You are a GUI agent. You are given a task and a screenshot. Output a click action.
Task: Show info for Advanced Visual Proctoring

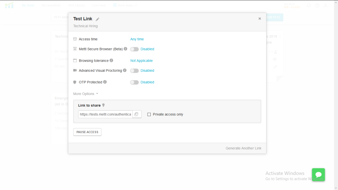coord(125,70)
